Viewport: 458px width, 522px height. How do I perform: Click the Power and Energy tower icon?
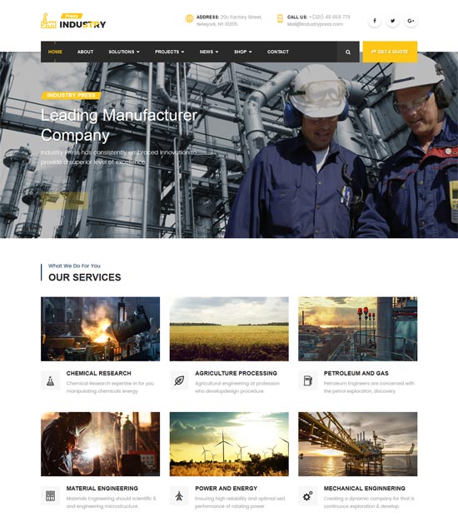tap(179, 495)
